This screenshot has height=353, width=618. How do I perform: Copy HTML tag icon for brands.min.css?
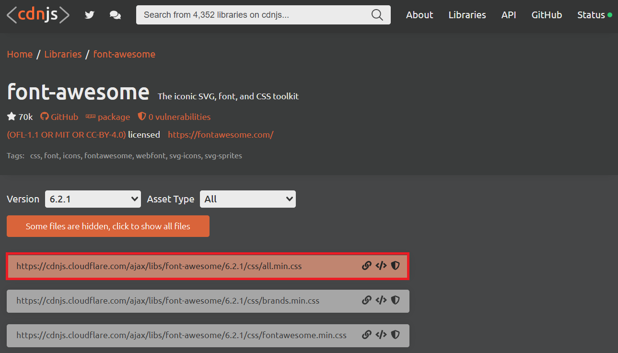coord(381,300)
